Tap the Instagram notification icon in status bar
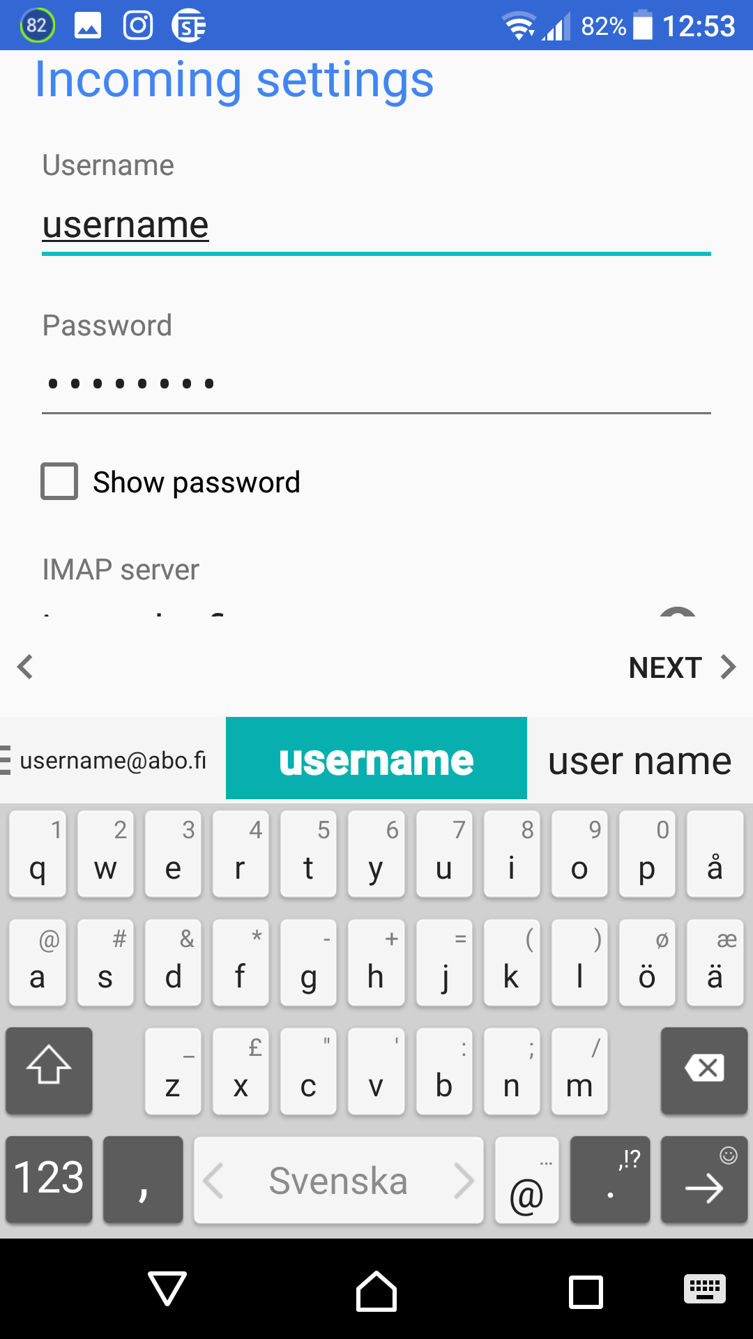 138,26
